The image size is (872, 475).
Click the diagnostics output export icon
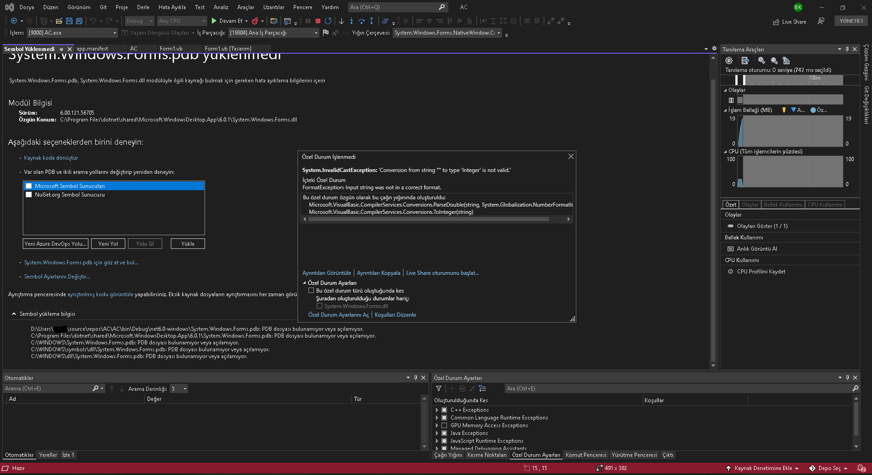point(745,61)
